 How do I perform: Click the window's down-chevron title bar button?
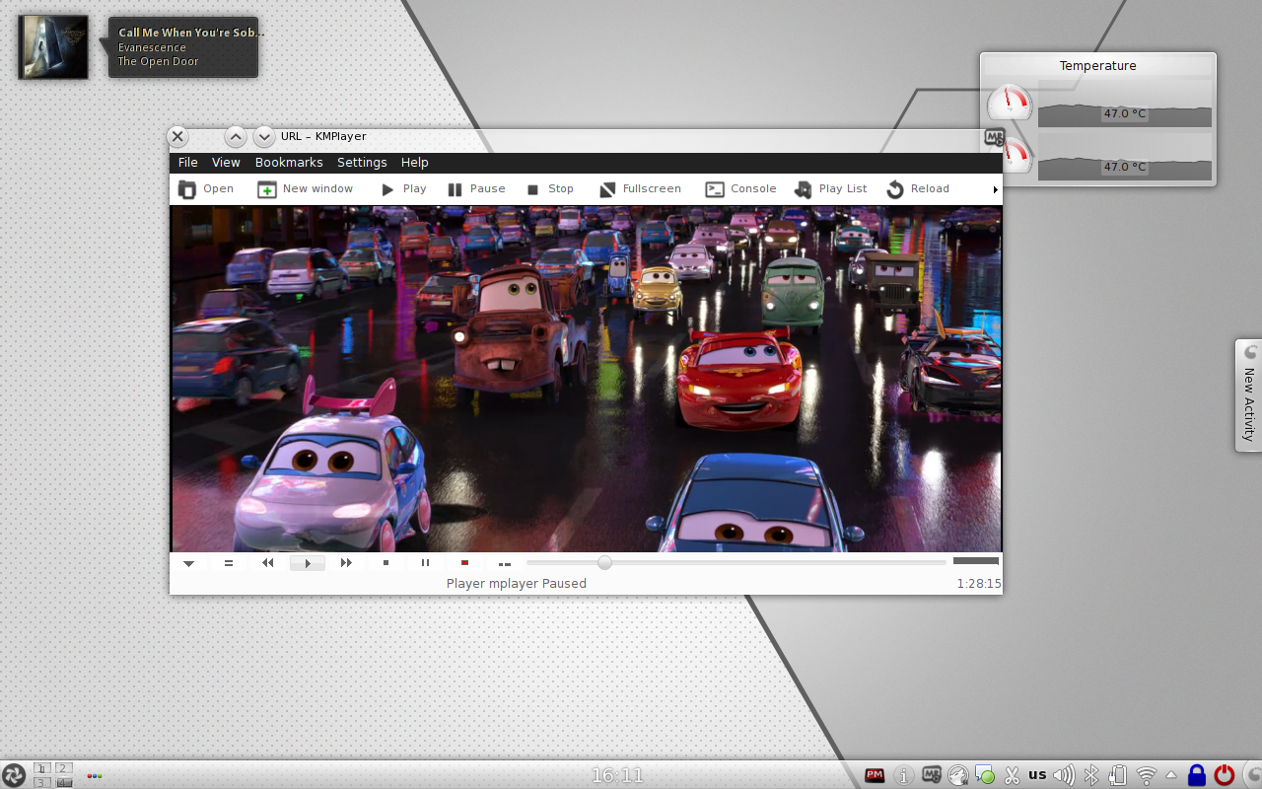pyautogui.click(x=264, y=137)
